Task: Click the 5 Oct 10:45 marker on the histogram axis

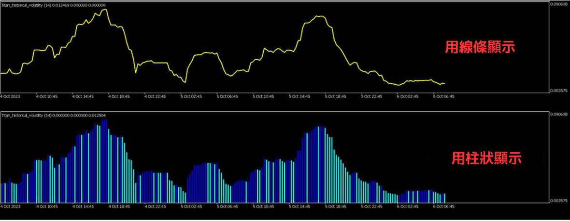Action: [264, 207]
